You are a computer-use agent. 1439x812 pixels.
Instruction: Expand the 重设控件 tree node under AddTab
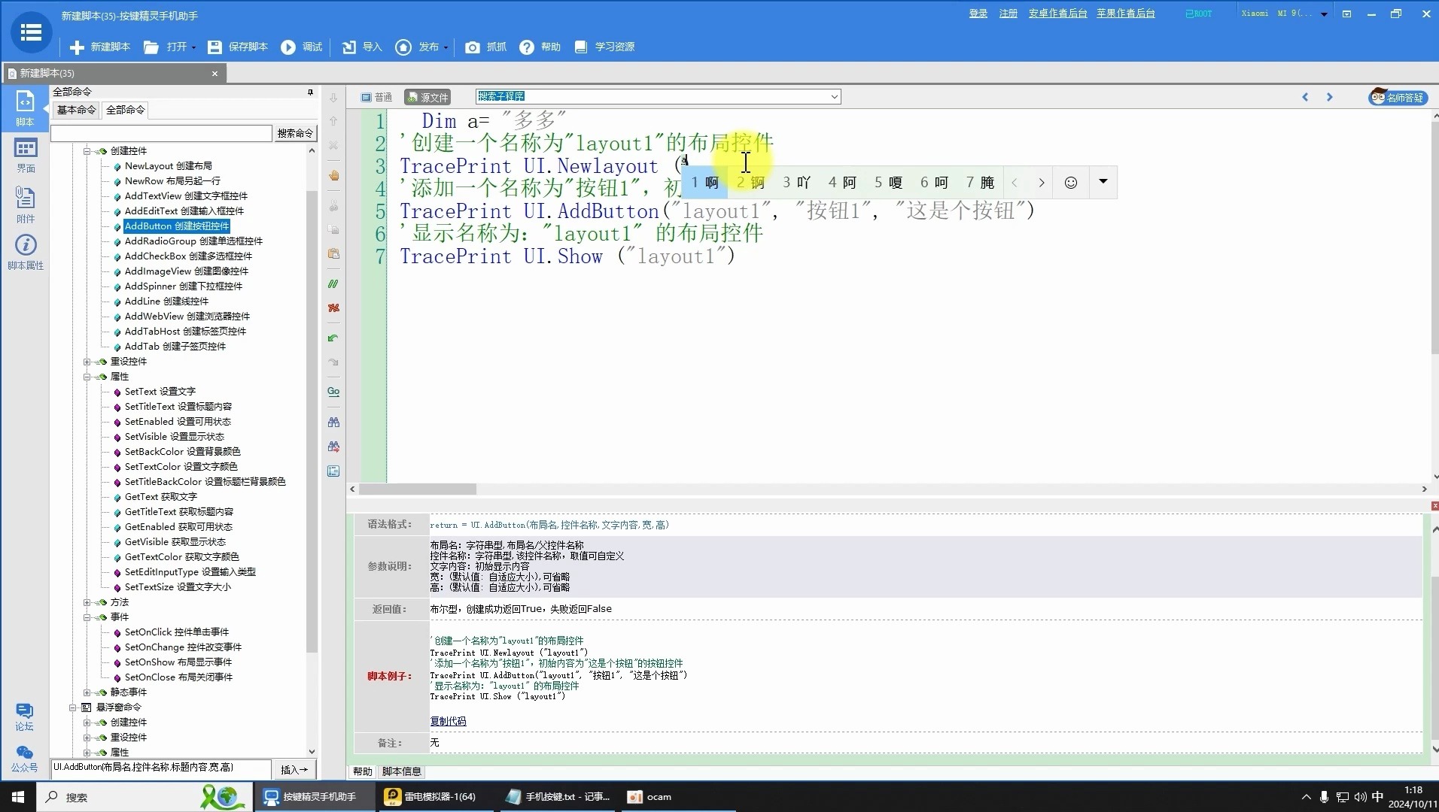[87, 362]
